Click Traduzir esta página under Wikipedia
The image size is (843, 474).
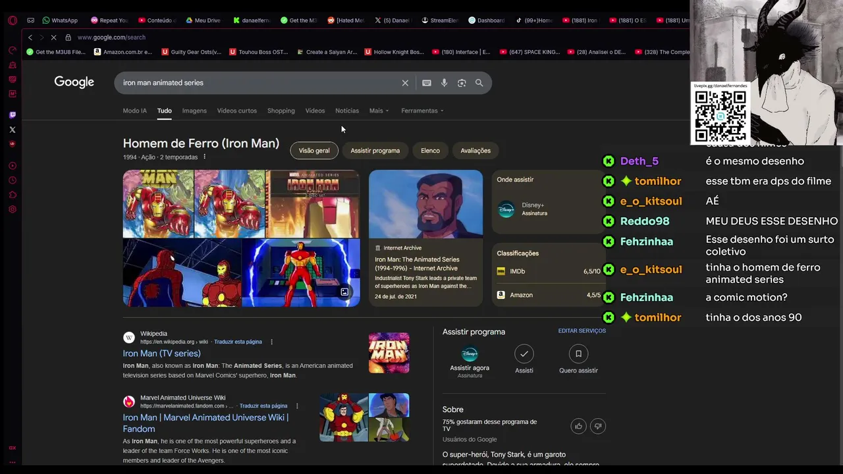238,342
